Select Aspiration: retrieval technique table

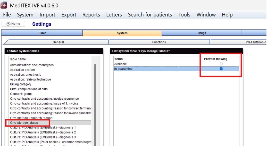tap(30, 79)
